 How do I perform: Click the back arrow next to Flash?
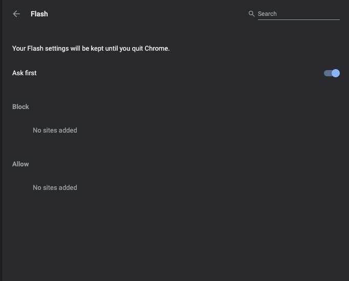click(16, 14)
